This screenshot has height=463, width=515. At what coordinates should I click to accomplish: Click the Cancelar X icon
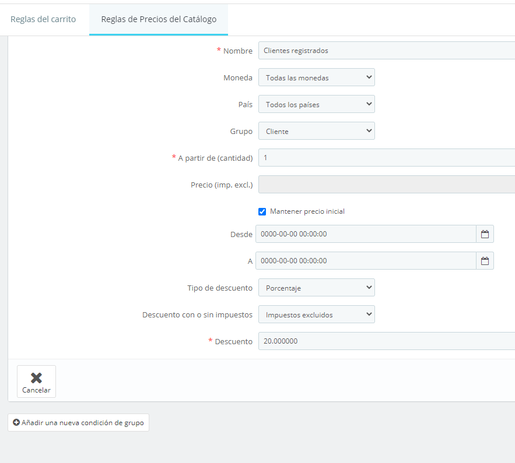pos(36,378)
